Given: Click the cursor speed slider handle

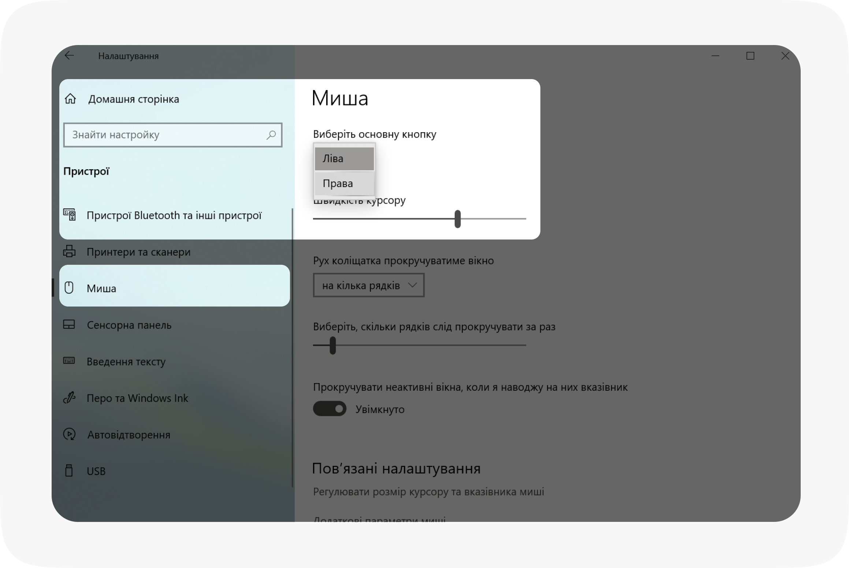Looking at the screenshot, I should [457, 219].
